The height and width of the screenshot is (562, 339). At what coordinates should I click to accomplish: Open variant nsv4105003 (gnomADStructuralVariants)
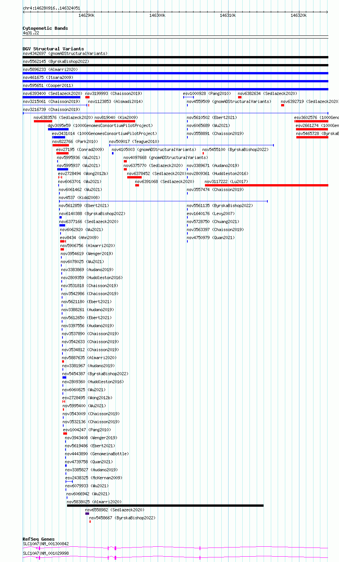click(154, 149)
